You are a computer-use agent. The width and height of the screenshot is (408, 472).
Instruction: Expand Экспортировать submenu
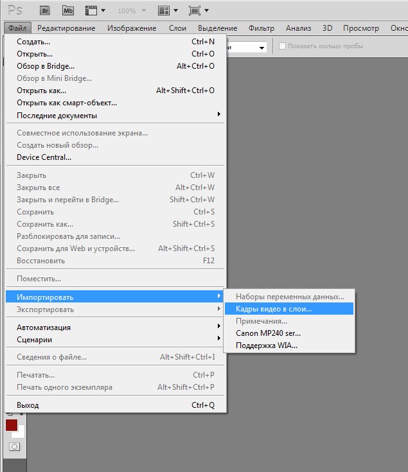219,308
